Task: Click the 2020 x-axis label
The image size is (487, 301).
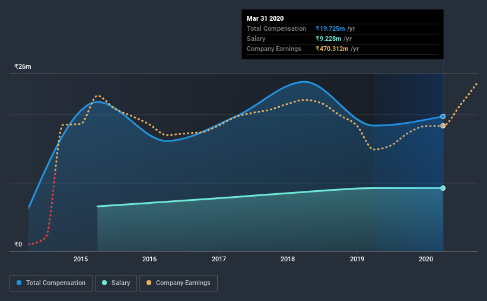Action: pyautogui.click(x=426, y=259)
